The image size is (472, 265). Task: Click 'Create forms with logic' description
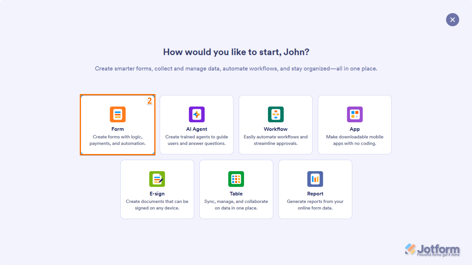point(118,140)
